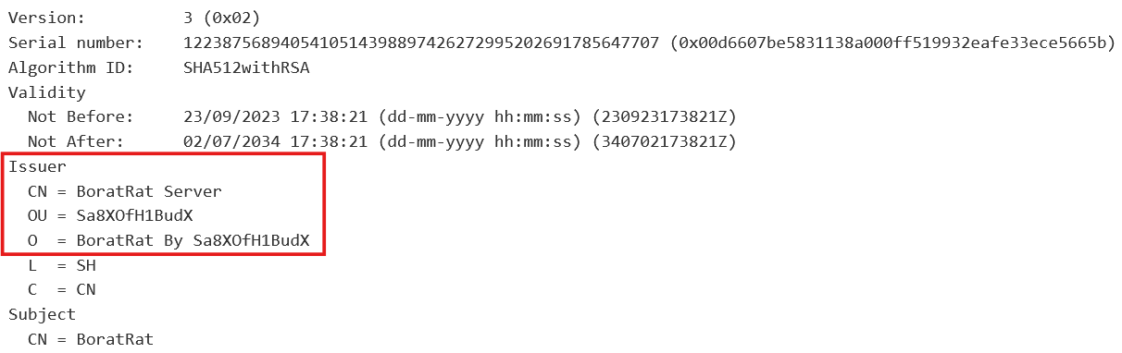Click the Not Before label
This screenshot has height=353, width=1122.
[81, 117]
